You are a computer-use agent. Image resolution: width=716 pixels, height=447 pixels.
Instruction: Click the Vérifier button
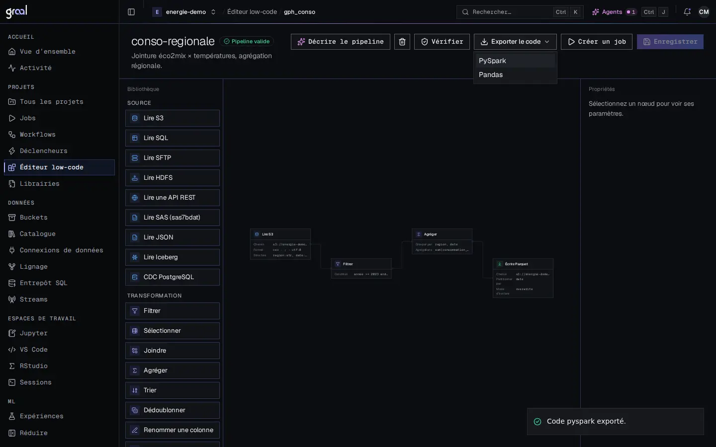point(442,42)
